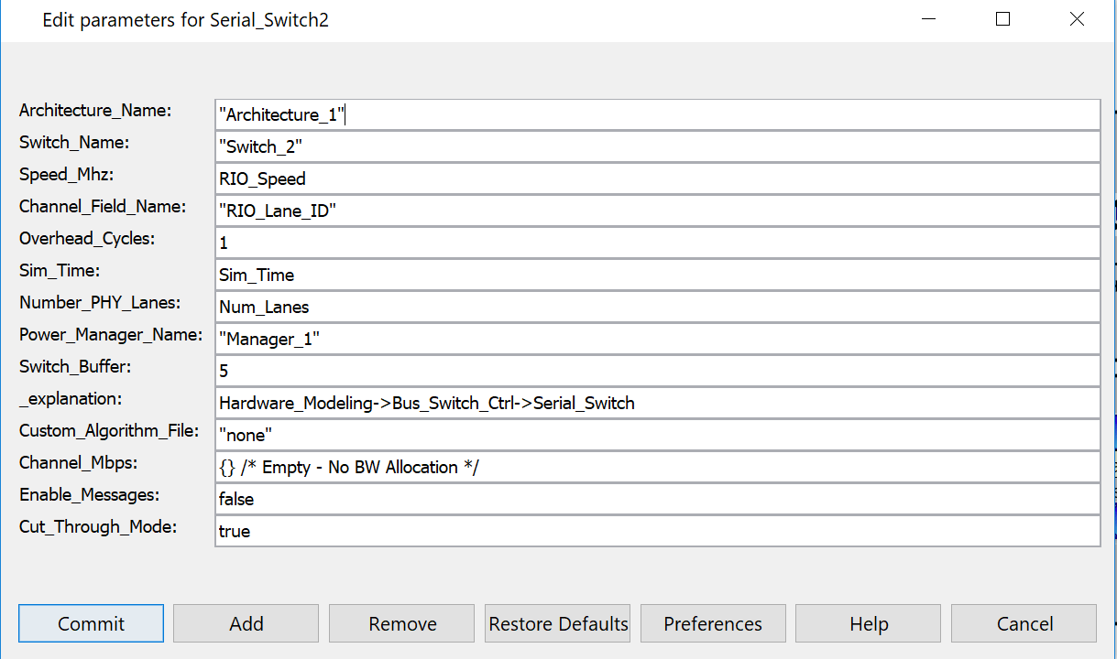
Task: Select the Power_Manager_Name field
Action: 657,339
